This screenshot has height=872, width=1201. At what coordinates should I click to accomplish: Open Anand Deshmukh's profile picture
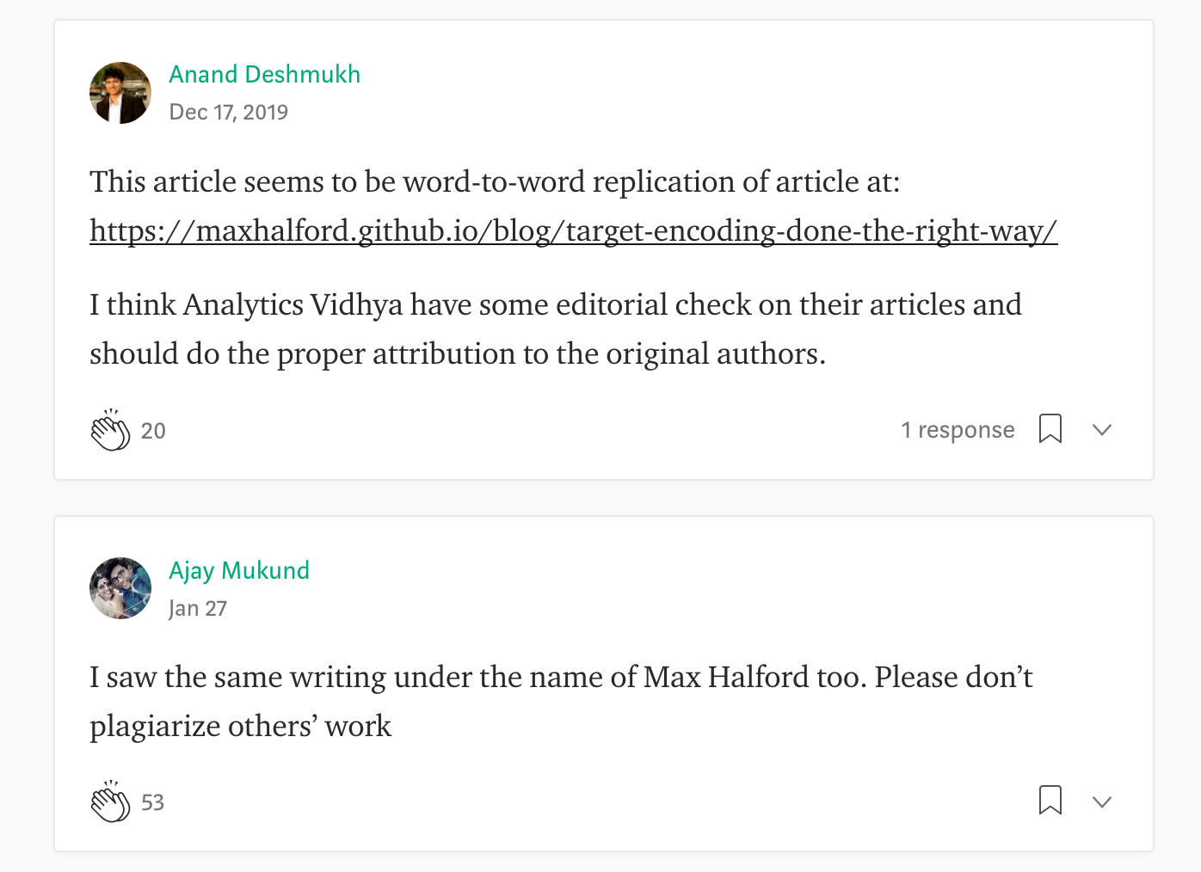120,93
